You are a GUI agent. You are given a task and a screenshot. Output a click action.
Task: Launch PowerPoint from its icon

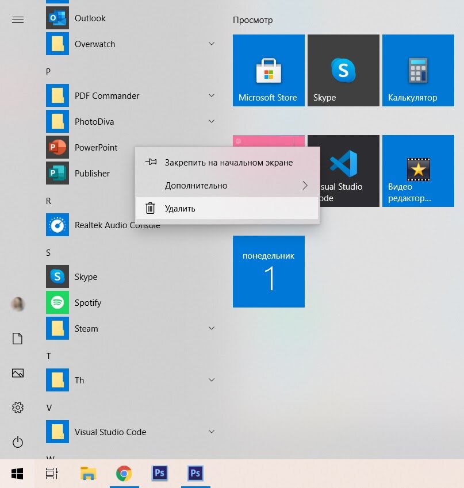coord(57,147)
